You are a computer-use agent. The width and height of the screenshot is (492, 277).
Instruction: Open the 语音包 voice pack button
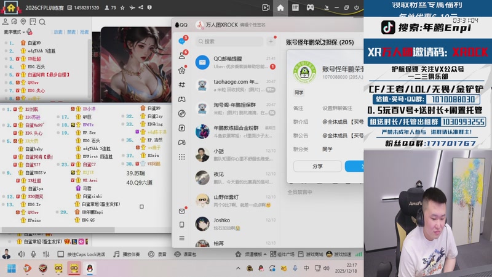(185, 254)
